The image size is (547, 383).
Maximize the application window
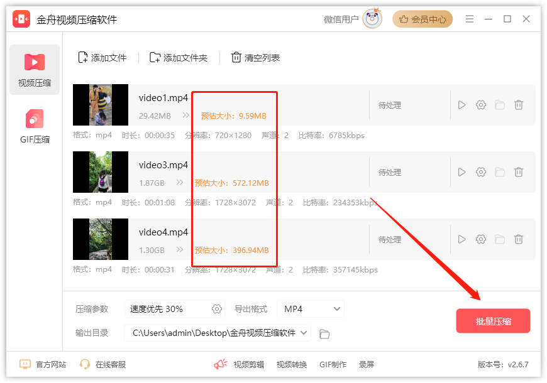507,19
